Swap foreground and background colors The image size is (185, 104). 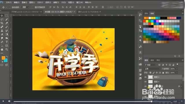[7, 57]
